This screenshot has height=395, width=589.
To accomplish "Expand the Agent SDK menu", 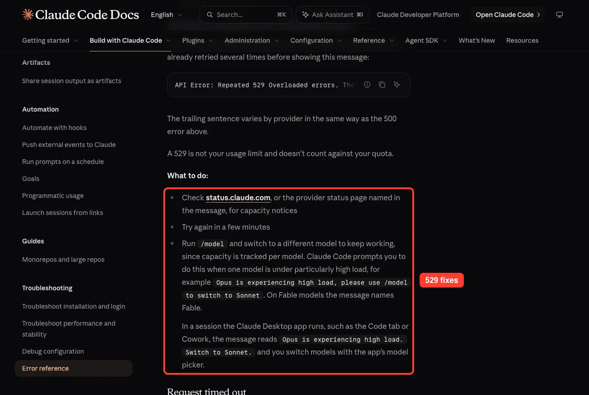I will pyautogui.click(x=427, y=40).
